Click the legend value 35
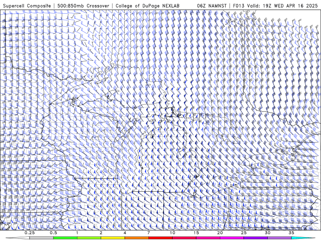Screen dimensions: 321x240 click(291, 233)
